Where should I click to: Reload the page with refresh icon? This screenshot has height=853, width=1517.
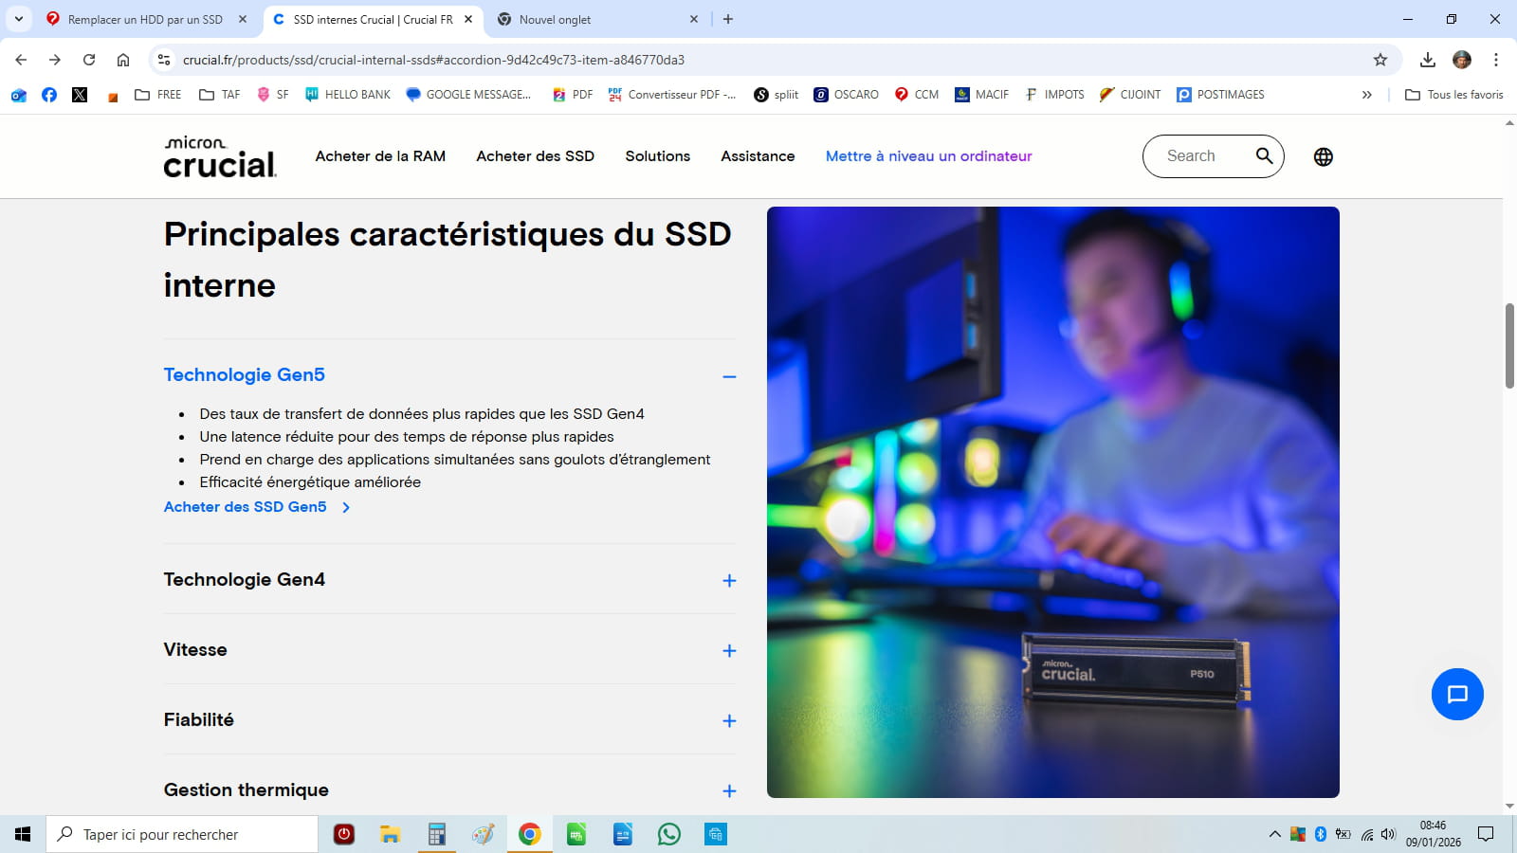[89, 60]
